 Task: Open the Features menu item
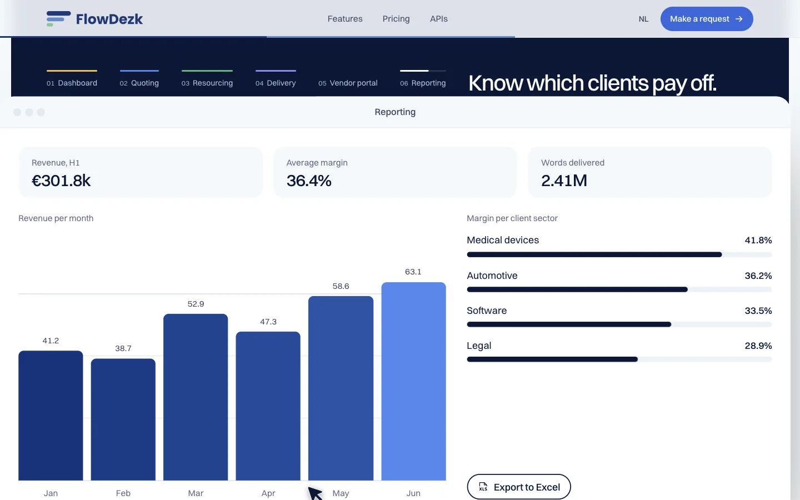[x=345, y=19]
